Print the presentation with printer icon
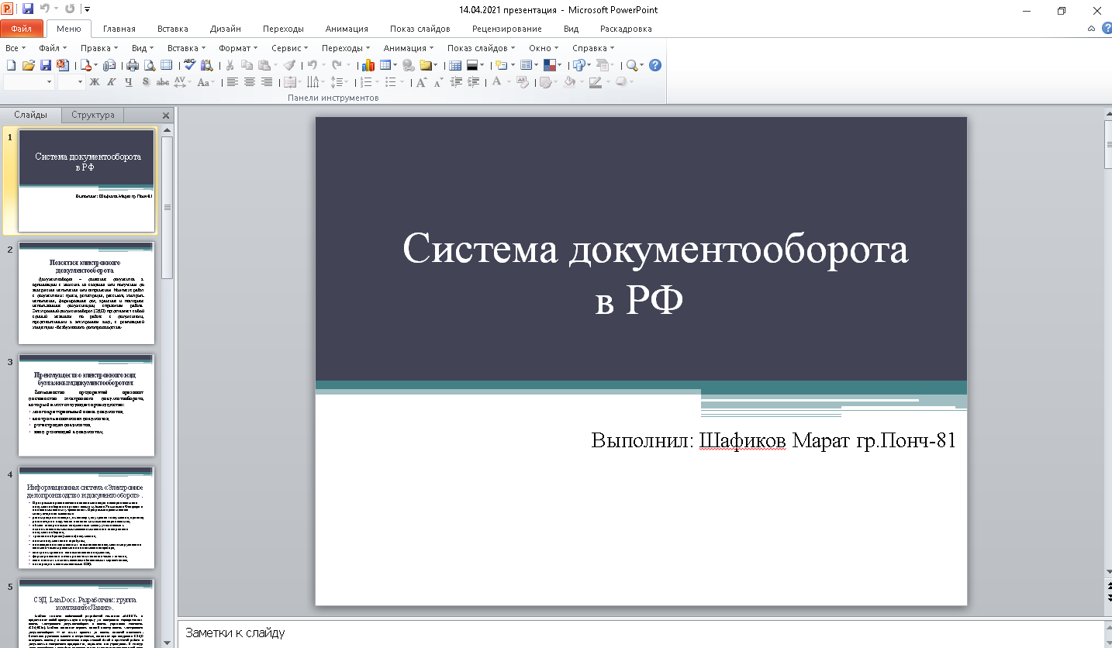 point(133,65)
